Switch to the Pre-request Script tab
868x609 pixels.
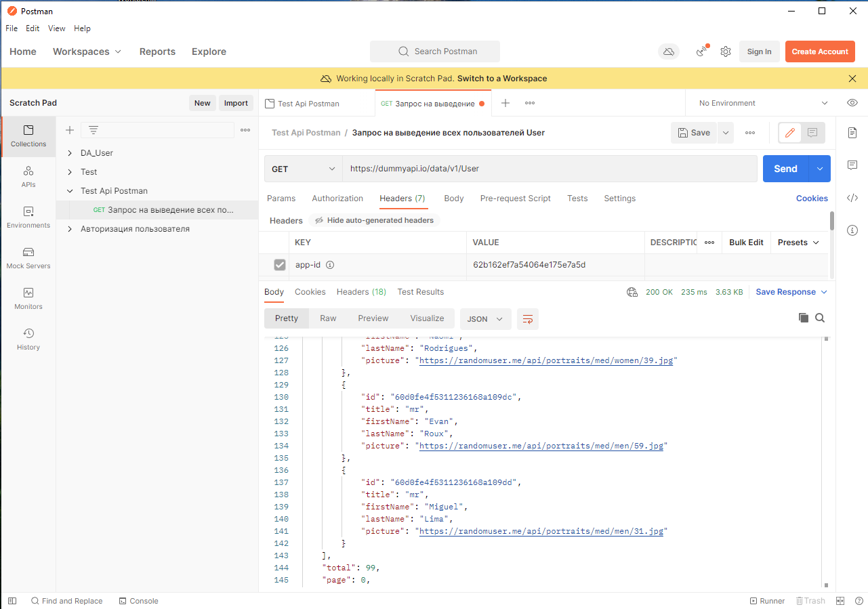[515, 198]
